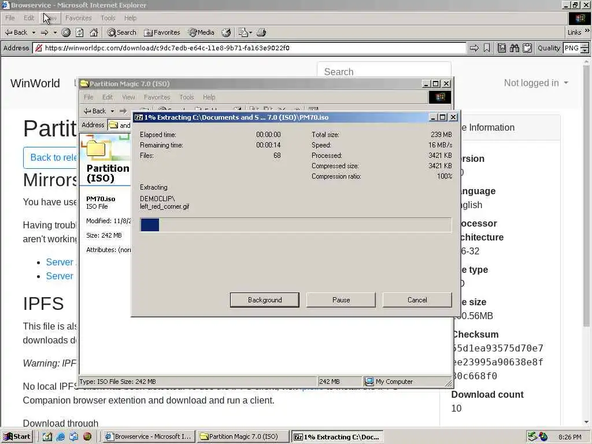The height and width of the screenshot is (444, 592).
Task: Click the red round quick launch icon
Action: (x=87, y=436)
